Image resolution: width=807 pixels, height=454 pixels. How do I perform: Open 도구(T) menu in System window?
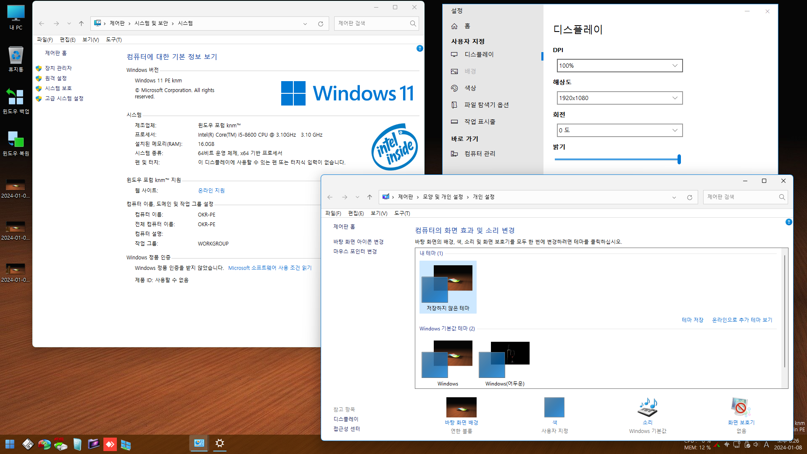tap(114, 40)
